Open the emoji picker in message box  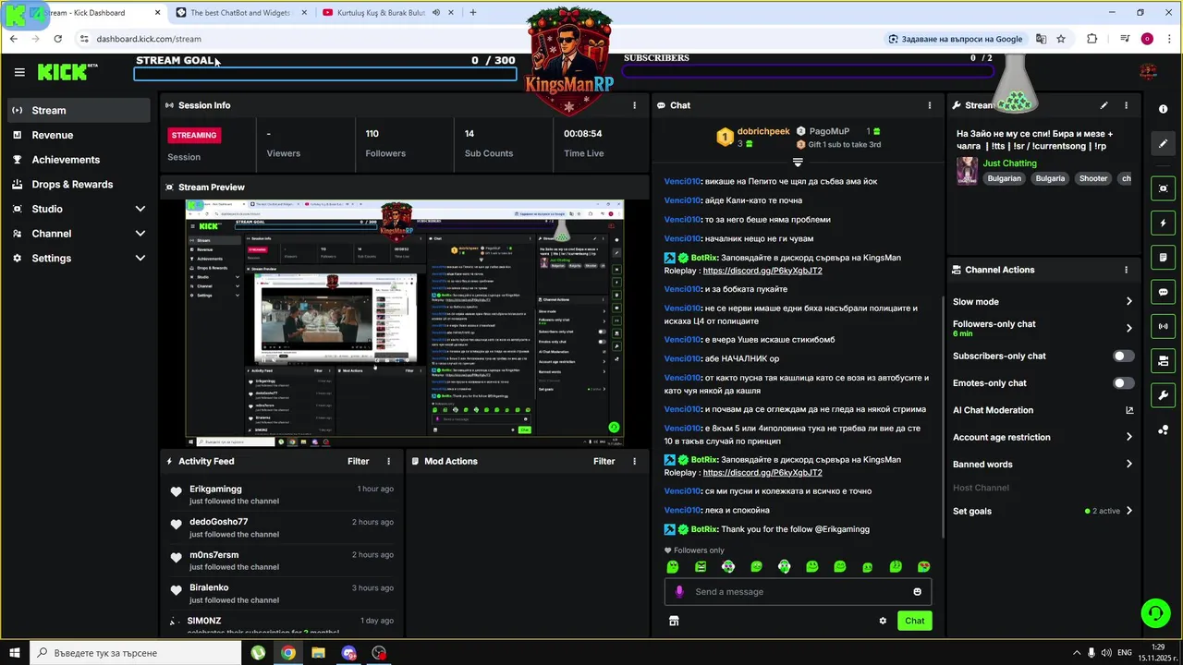click(917, 591)
